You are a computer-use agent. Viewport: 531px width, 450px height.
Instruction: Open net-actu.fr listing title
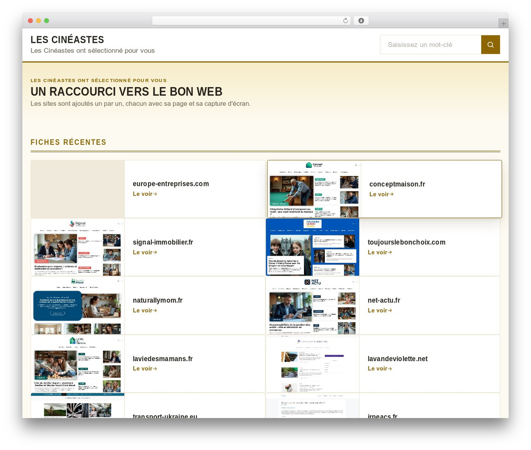(x=384, y=301)
